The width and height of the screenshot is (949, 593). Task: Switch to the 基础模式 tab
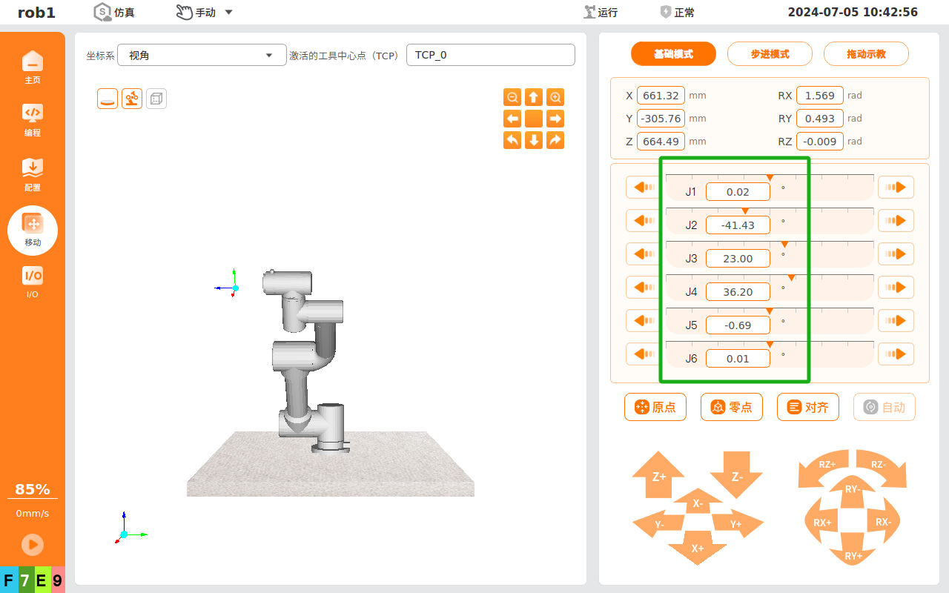(673, 54)
